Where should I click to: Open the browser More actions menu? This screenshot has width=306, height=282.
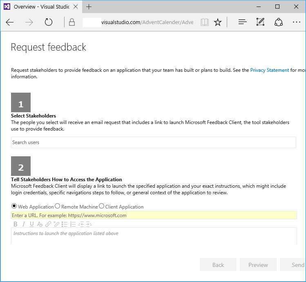coord(297,22)
